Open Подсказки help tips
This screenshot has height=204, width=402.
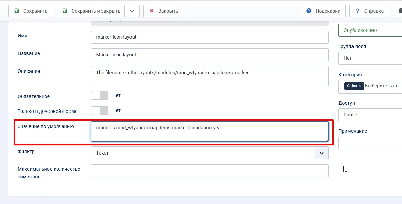pos(323,11)
